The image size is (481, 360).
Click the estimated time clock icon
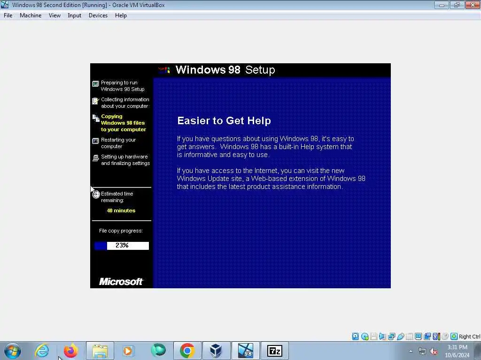click(x=96, y=194)
